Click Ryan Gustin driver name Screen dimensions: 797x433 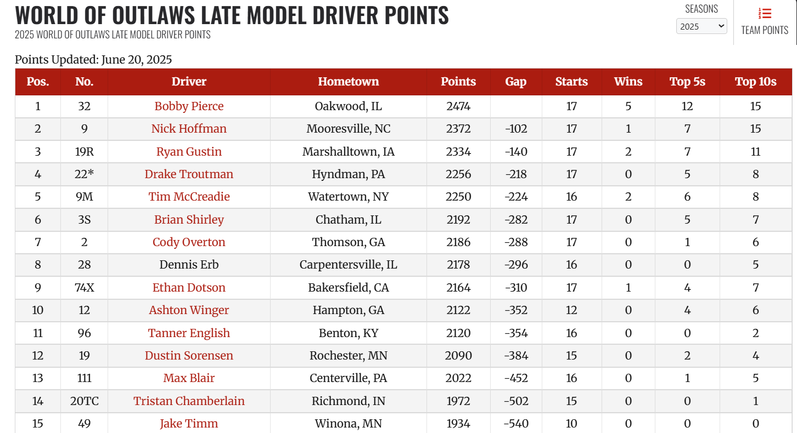tap(189, 152)
